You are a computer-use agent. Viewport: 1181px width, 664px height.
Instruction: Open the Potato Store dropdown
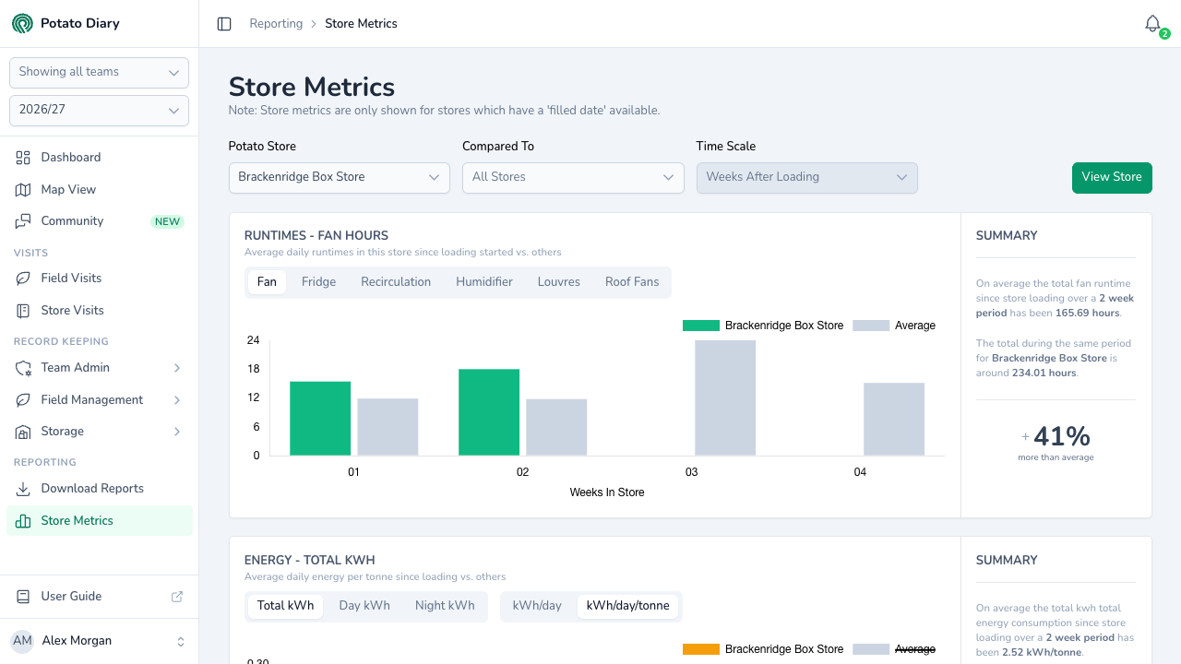(x=340, y=178)
